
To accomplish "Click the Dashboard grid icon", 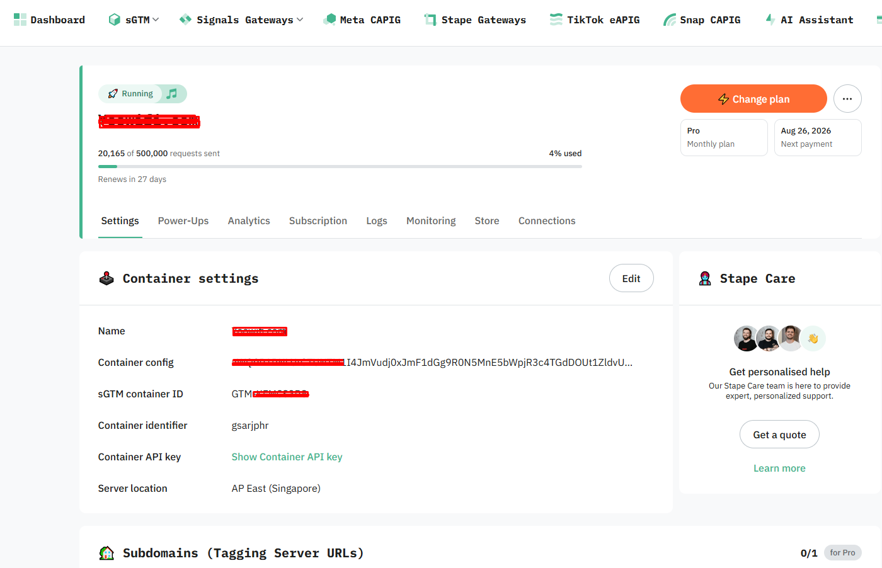I will [x=20, y=20].
